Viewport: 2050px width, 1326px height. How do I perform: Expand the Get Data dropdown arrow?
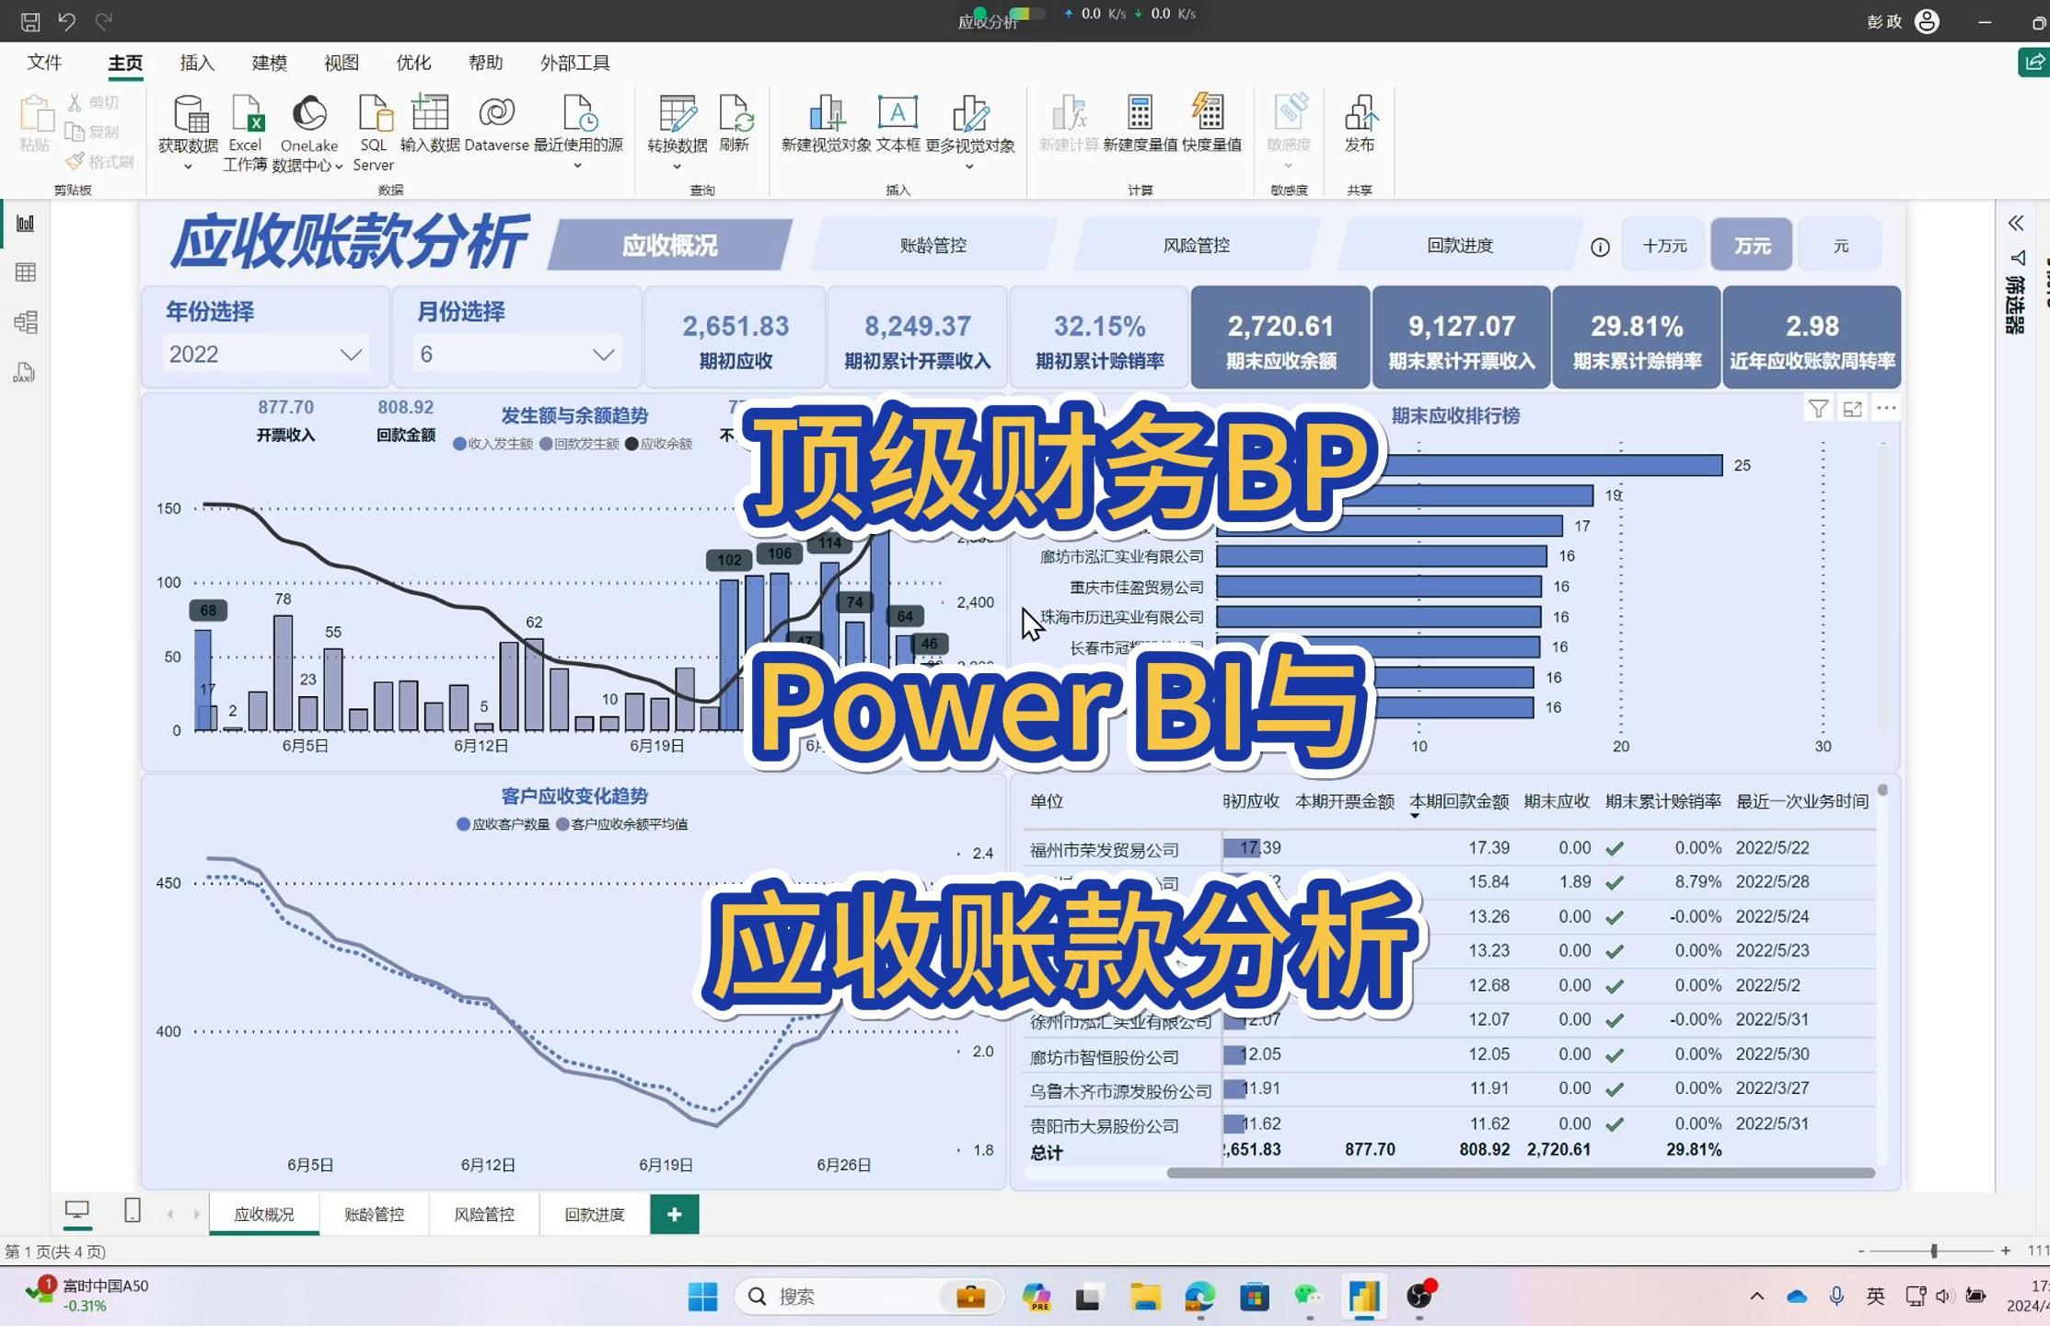pos(188,167)
